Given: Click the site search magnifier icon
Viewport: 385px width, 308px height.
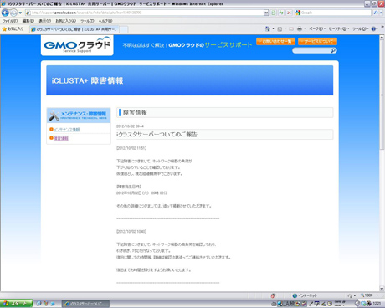Looking at the screenshot, I should click(334, 50).
